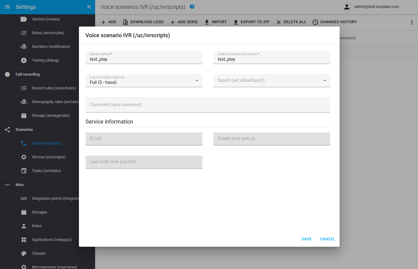418x269 pixels.
Task: Click the Misc three-dots icon
Action: [7, 185]
